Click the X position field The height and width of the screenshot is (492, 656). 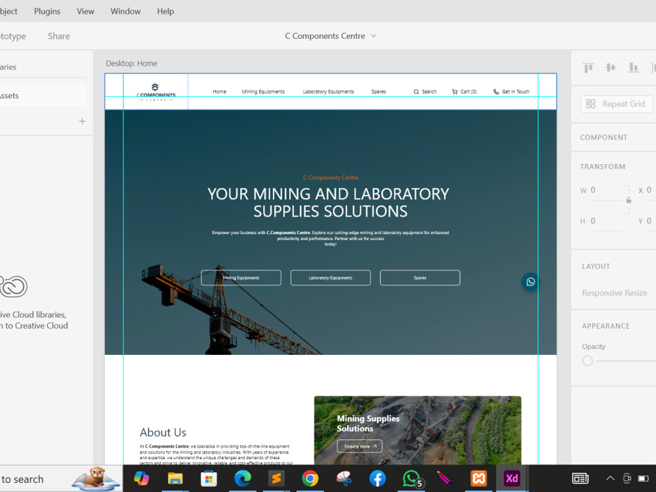(651, 190)
